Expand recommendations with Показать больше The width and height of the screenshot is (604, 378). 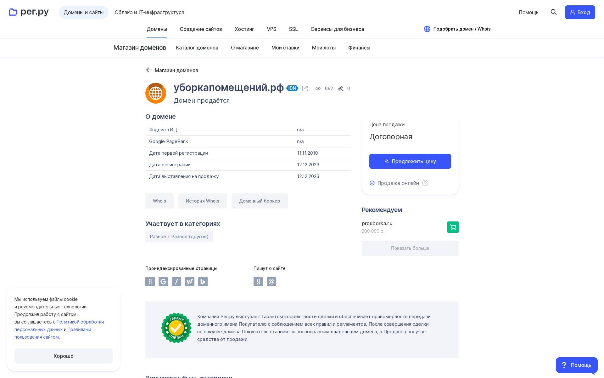click(410, 248)
